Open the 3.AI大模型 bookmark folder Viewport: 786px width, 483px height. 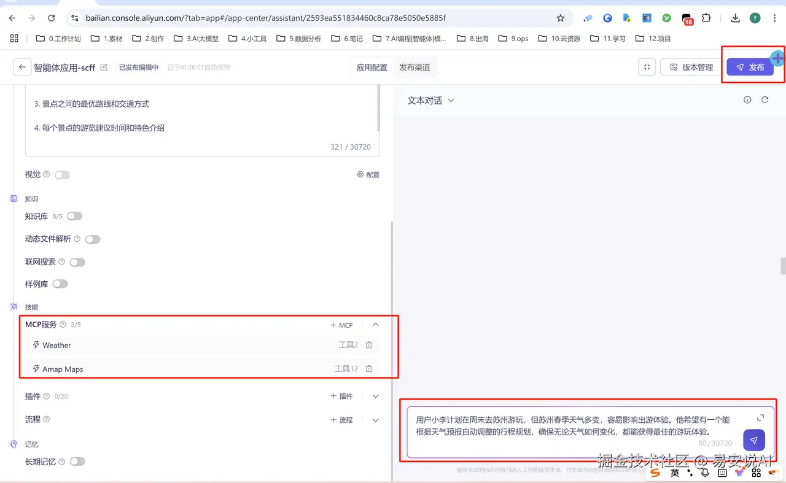pyautogui.click(x=196, y=38)
